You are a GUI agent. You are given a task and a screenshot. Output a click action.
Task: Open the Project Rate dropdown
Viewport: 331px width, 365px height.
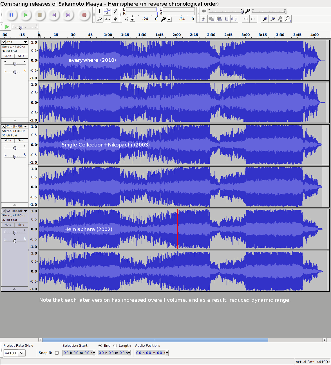[x=22, y=353]
